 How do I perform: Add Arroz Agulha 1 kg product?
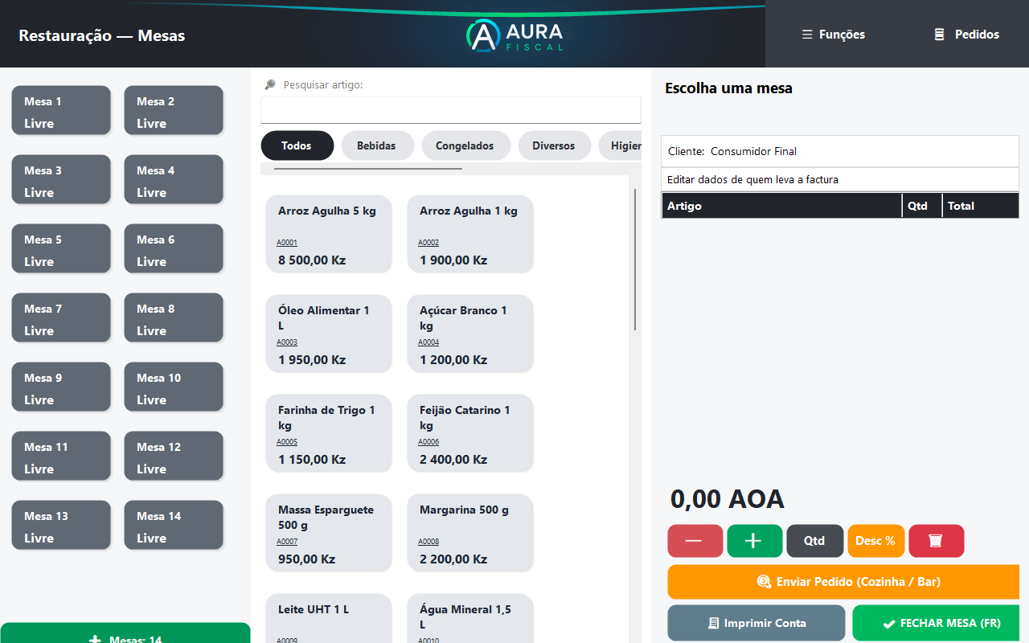(470, 234)
